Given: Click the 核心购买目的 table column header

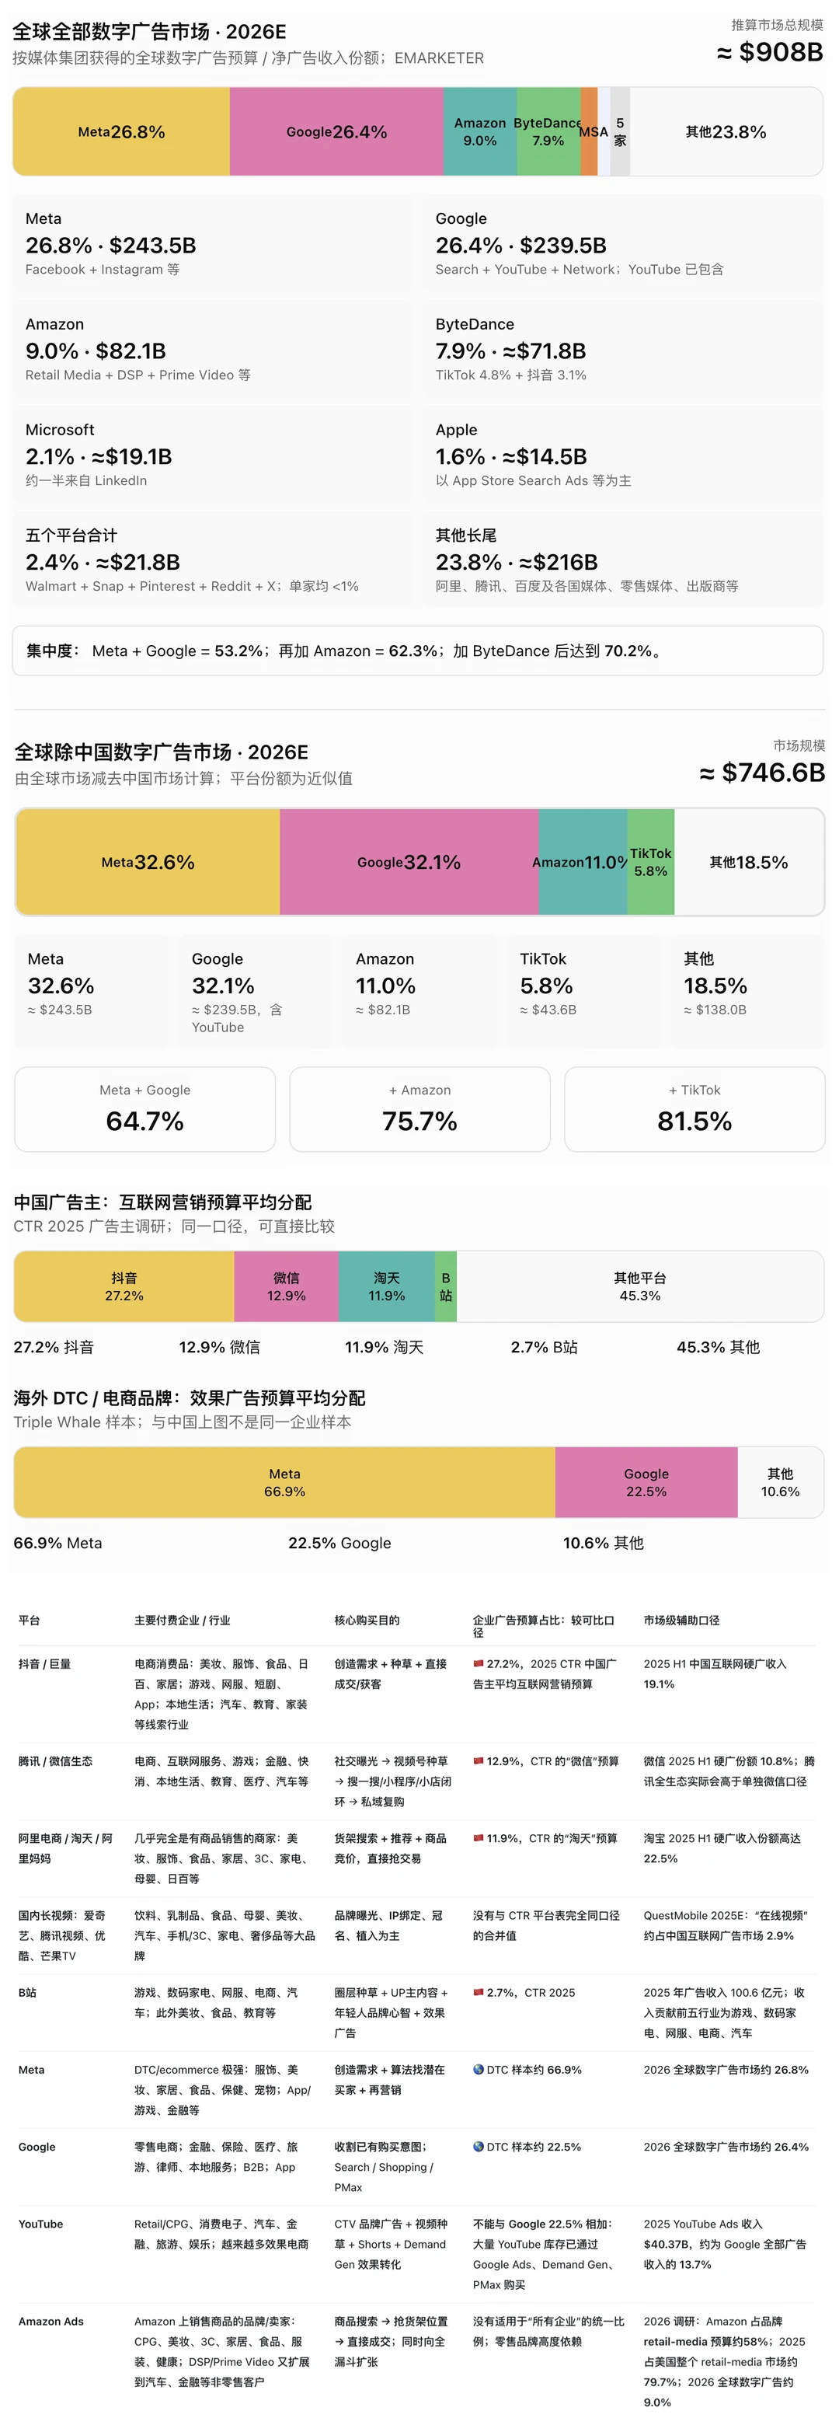Looking at the screenshot, I should 367,1620.
